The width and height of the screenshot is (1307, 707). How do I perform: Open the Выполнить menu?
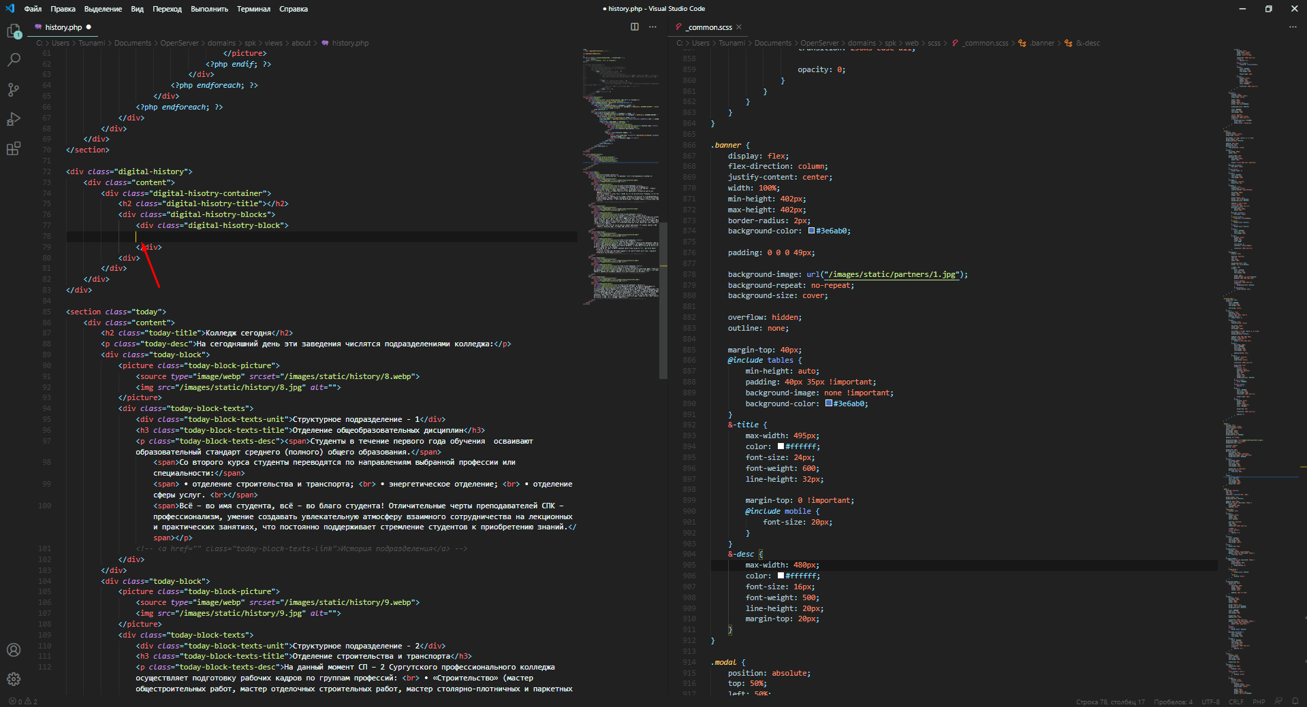pyautogui.click(x=209, y=9)
